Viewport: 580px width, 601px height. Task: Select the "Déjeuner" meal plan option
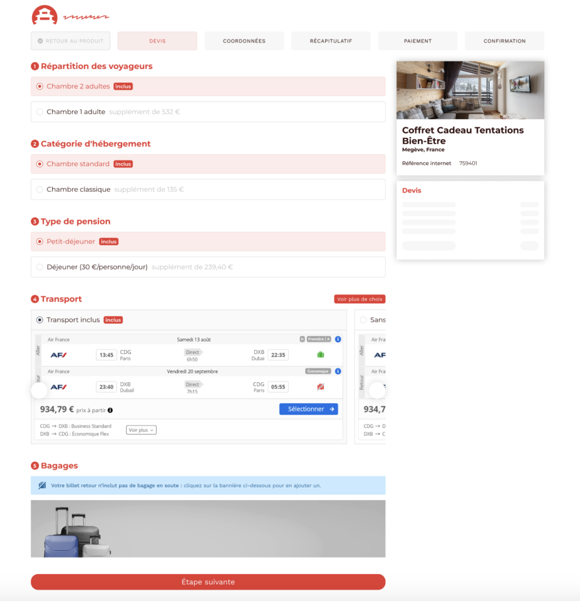click(40, 267)
